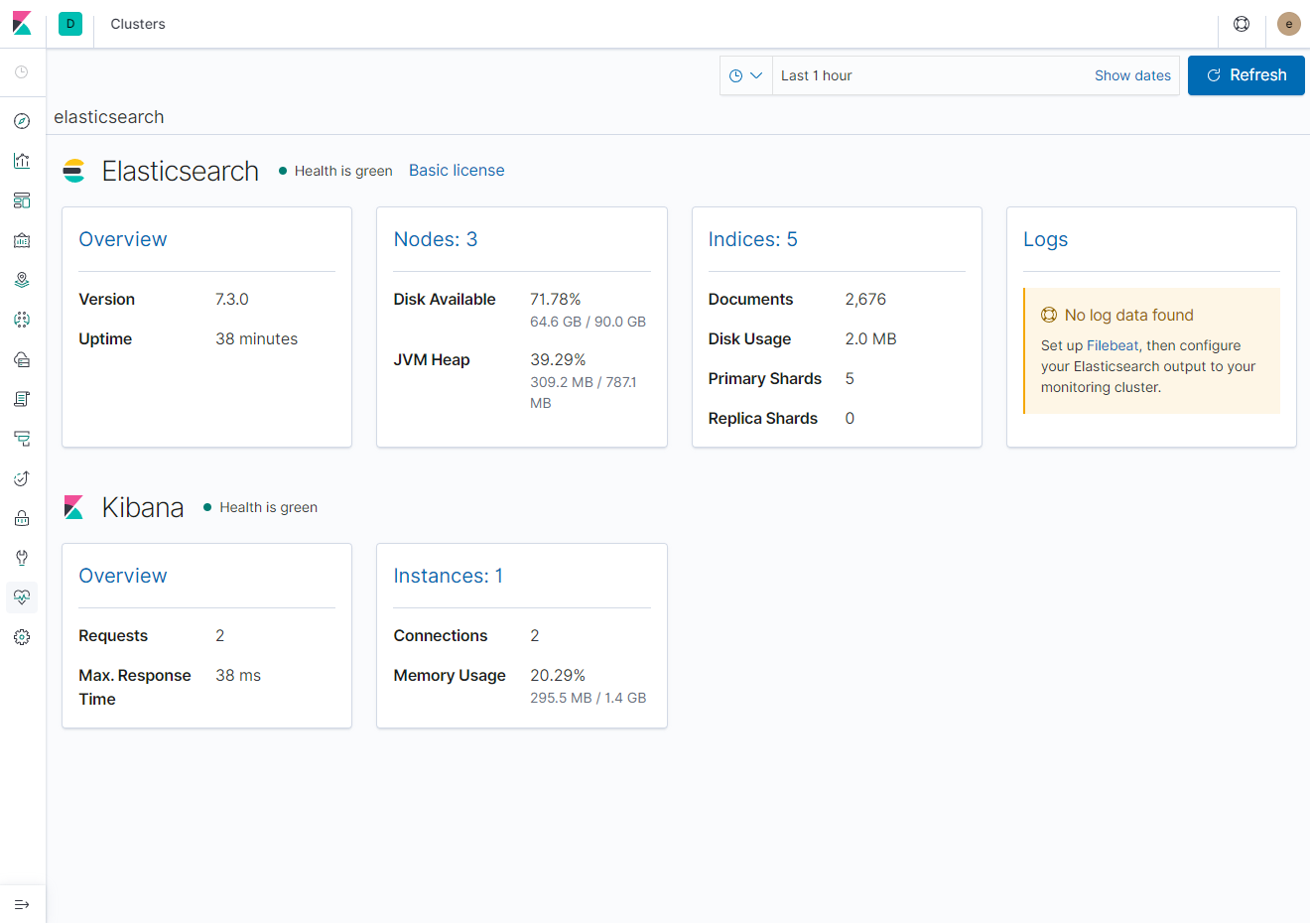Image resolution: width=1310 pixels, height=923 pixels.
Task: Open Uptime icon in sidebar
Action: tap(22, 478)
